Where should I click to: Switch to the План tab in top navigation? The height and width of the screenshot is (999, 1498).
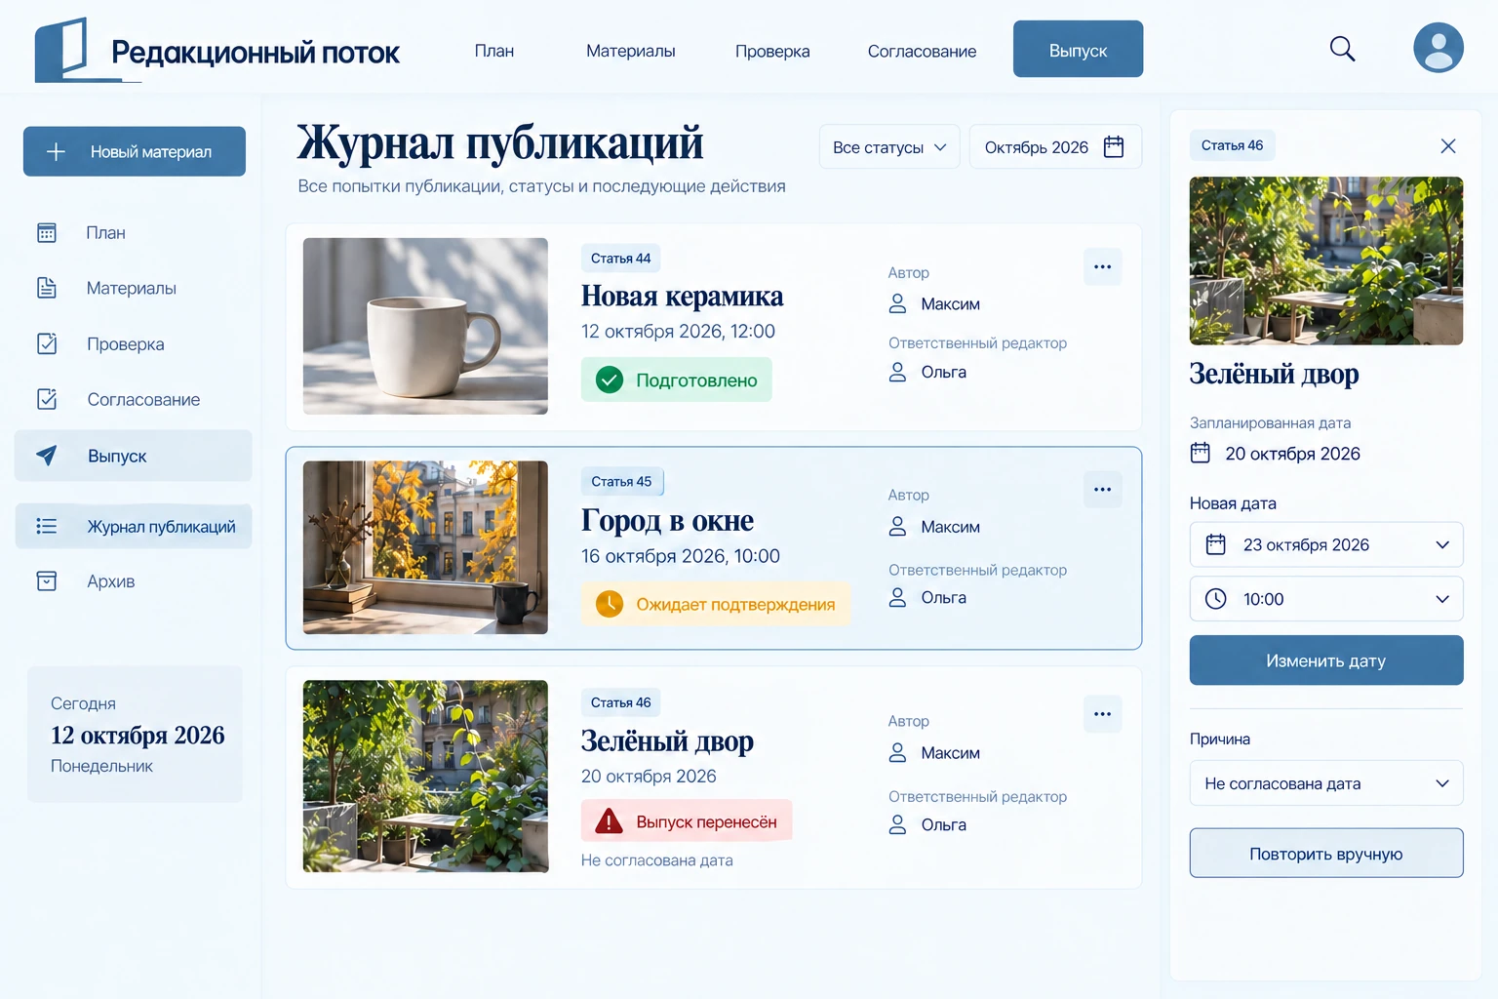[x=494, y=51]
